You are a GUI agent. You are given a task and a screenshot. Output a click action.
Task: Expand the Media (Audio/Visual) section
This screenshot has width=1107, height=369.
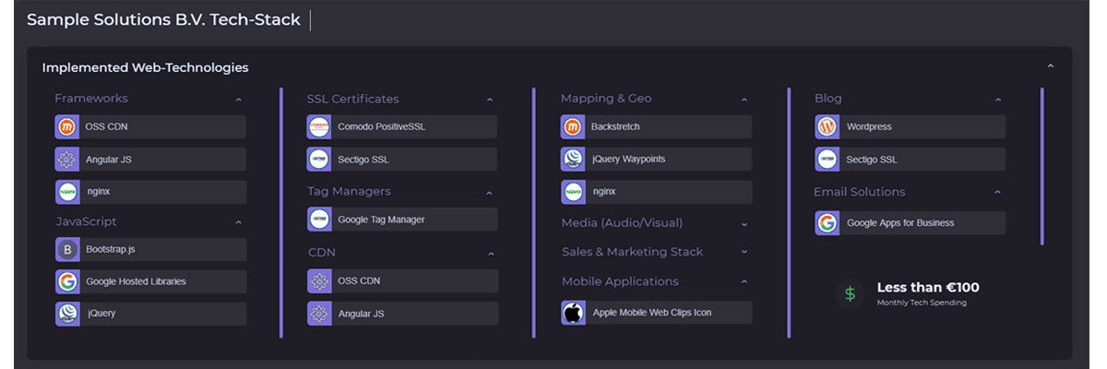pyautogui.click(x=744, y=223)
